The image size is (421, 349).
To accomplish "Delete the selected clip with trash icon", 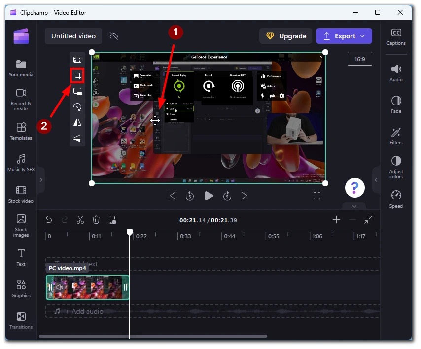I will tap(96, 220).
